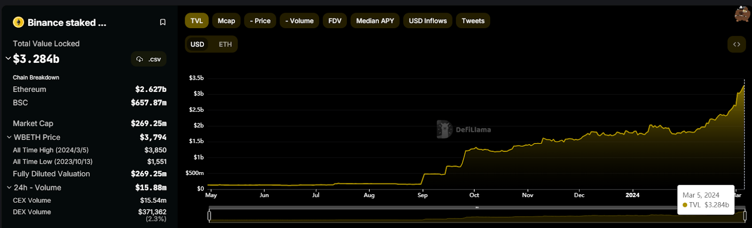Collapse the Total Value Locked breakdown chevron
The height and width of the screenshot is (228, 752).
coord(8,59)
